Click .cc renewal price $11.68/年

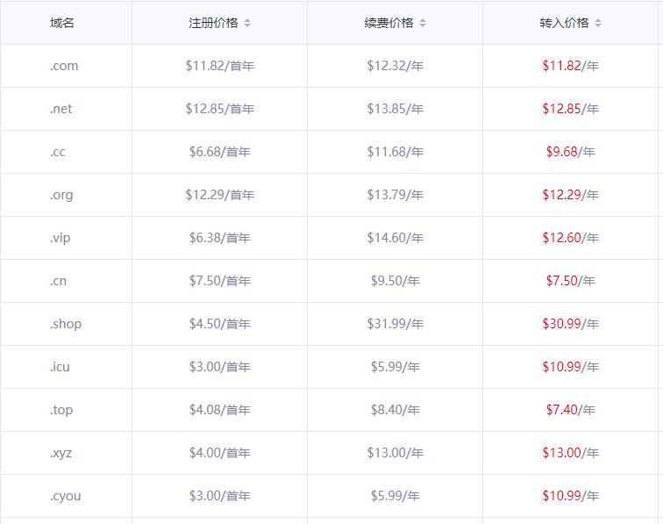(396, 152)
